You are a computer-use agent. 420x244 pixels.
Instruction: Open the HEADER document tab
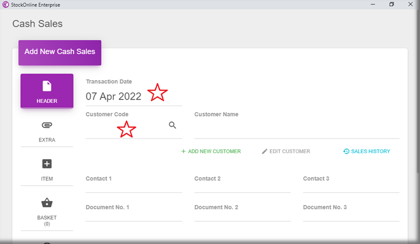(47, 91)
